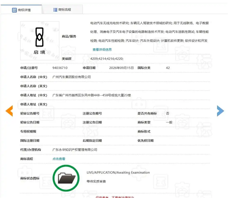
Task: Click the 点击查看 trademark process link
Action: pos(59,159)
